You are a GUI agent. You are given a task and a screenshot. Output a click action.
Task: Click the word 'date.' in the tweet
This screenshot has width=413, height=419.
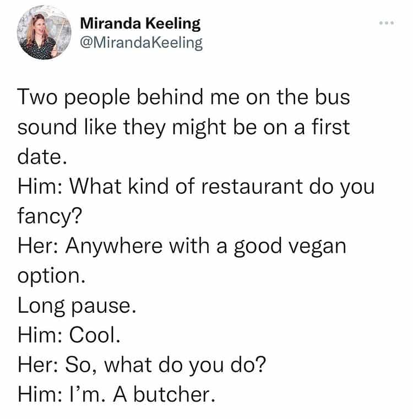pos(42,157)
